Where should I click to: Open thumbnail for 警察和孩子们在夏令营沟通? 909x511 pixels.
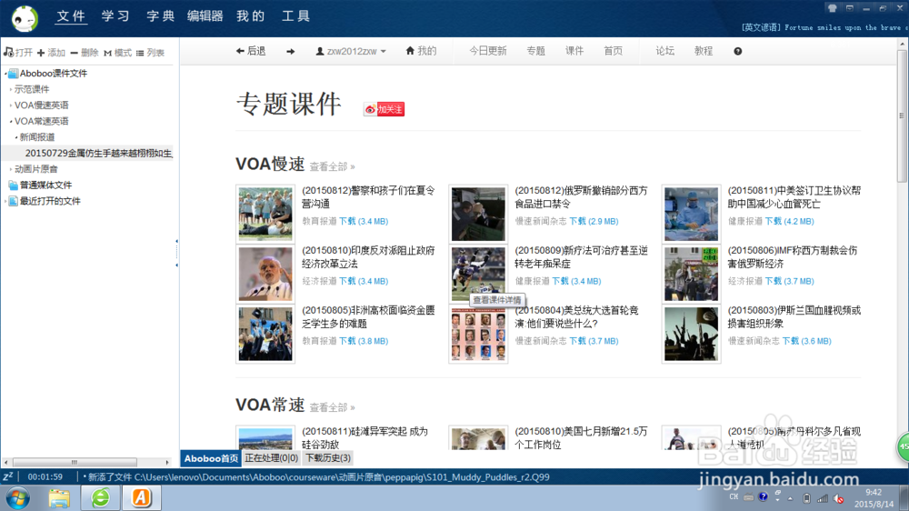coord(265,214)
